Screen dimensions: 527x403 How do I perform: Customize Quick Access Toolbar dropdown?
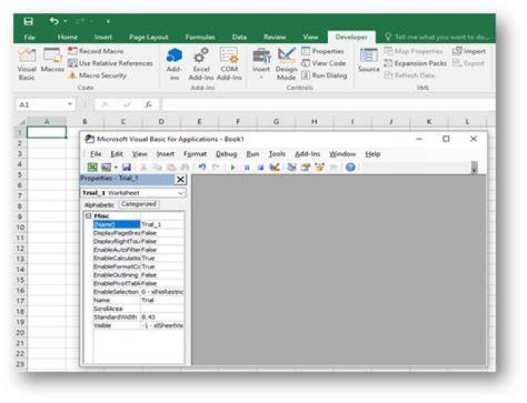[x=108, y=21]
